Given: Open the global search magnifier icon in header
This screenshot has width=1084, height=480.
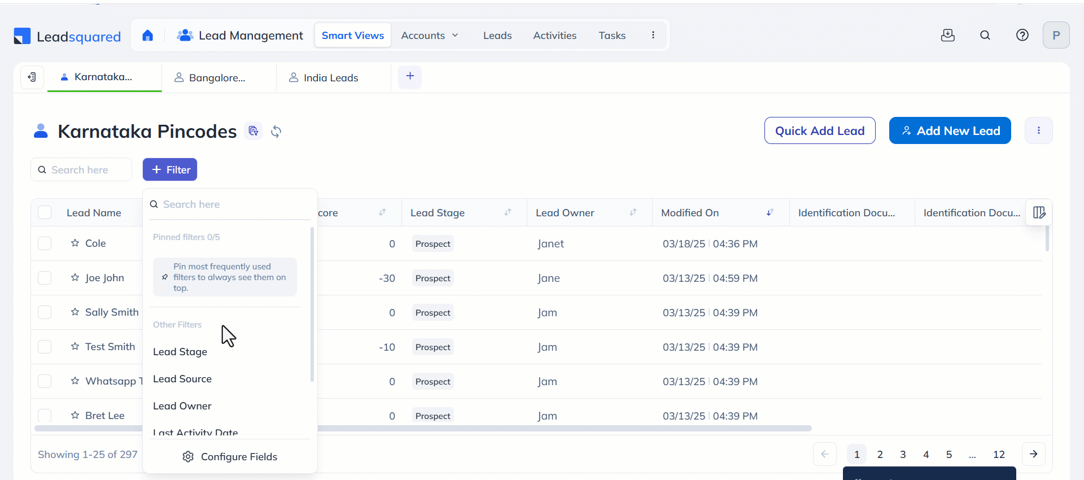Looking at the screenshot, I should click(x=985, y=35).
